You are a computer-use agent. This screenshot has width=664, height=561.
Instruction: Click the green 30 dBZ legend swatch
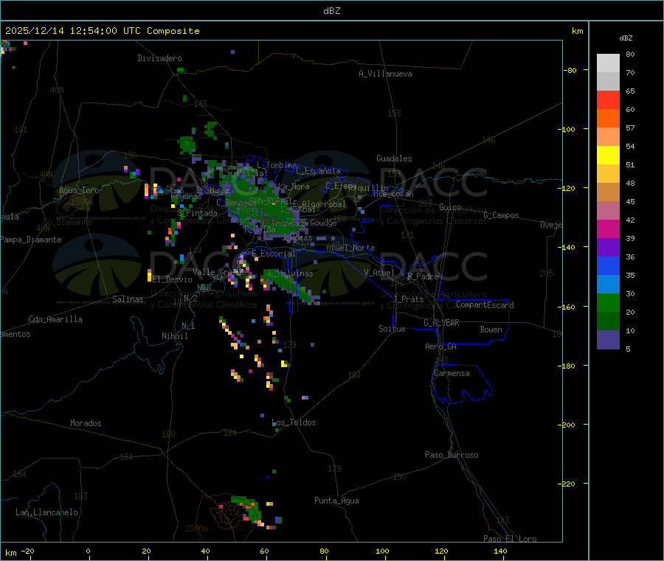pos(608,302)
